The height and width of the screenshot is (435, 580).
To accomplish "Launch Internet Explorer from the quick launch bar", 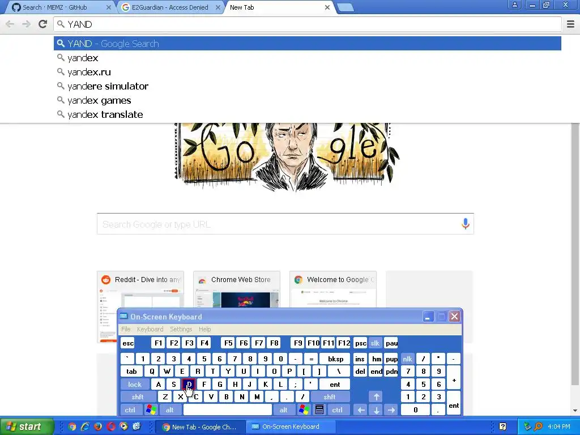I will click(x=85, y=427).
